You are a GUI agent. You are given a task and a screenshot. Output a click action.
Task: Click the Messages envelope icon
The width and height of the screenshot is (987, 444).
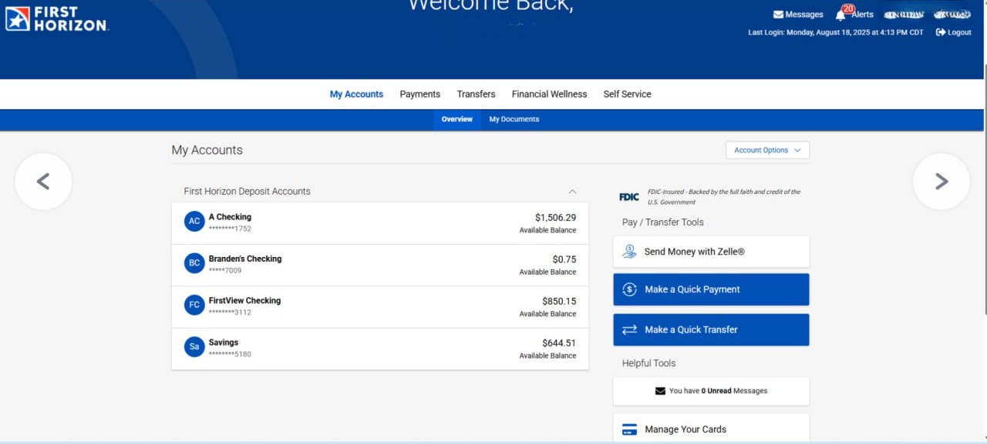coord(778,15)
